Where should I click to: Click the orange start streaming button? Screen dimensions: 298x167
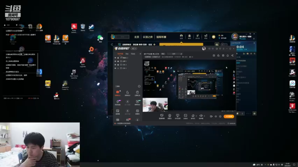pyautogui.click(x=229, y=117)
